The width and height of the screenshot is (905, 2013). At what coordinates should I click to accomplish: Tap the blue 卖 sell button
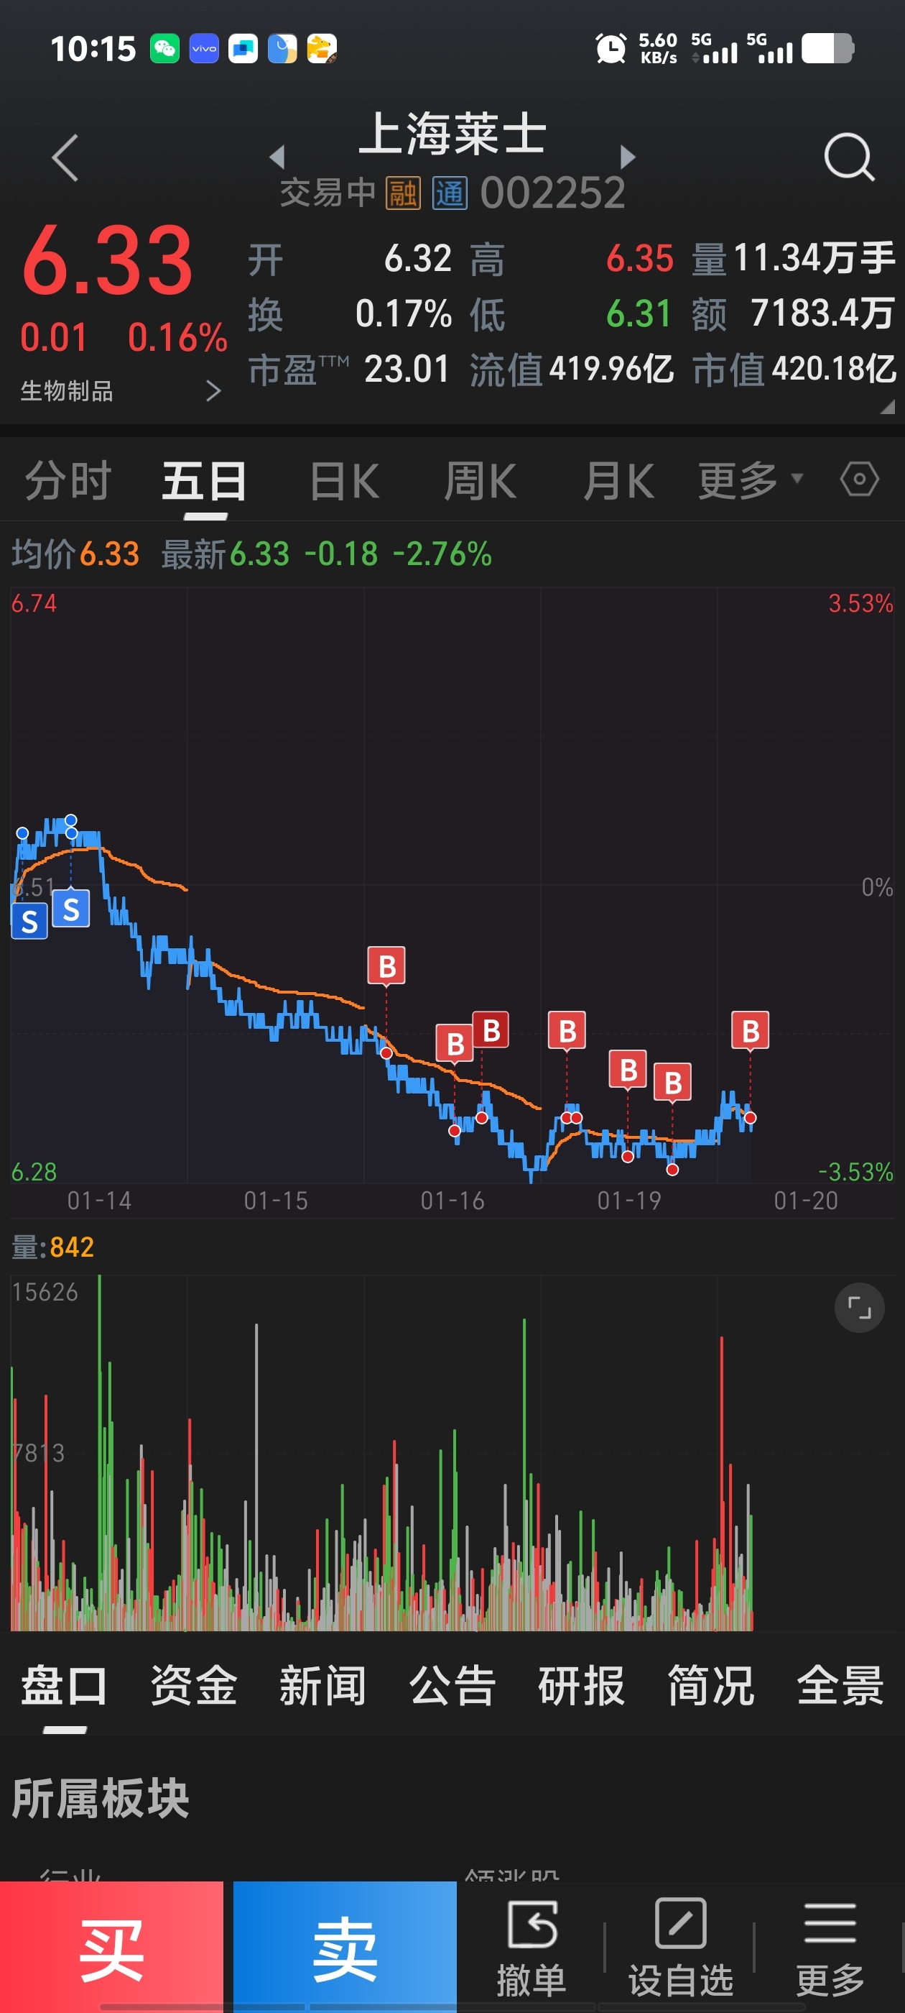coord(344,1946)
